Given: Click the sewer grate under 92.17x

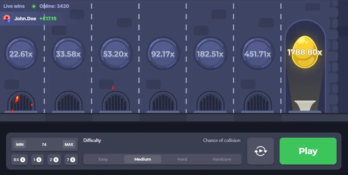Looking at the screenshot, I should click(163, 102).
